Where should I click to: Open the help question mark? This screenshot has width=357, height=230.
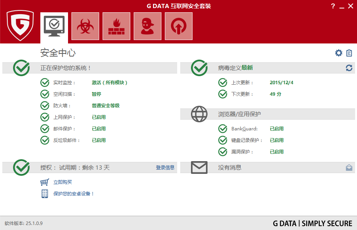tap(333, 6)
